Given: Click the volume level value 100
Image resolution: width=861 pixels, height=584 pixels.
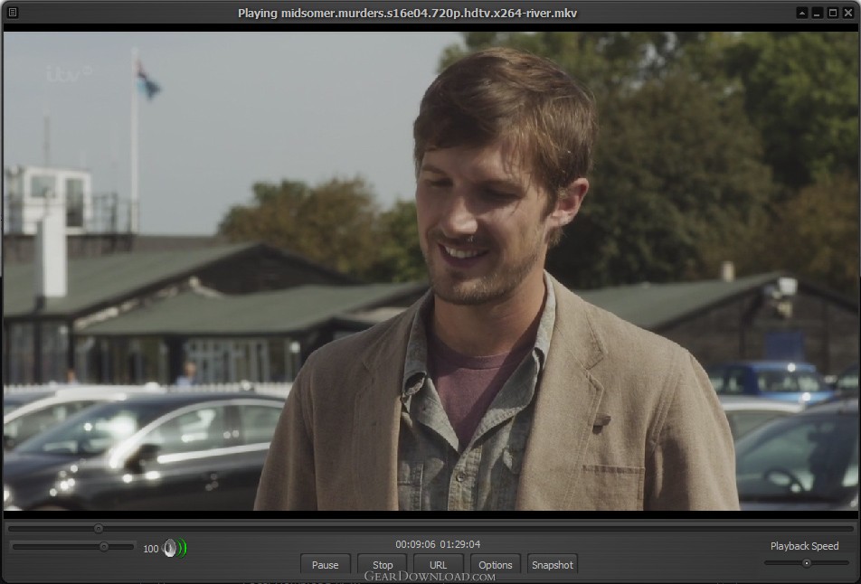Looking at the screenshot, I should point(151,549).
